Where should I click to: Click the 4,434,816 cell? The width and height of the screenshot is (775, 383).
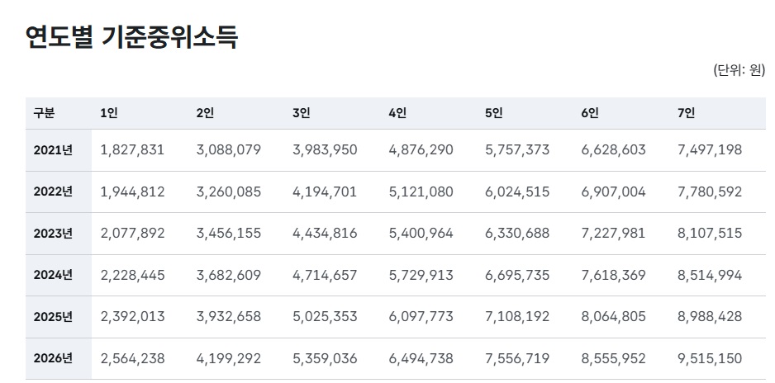tap(325, 234)
